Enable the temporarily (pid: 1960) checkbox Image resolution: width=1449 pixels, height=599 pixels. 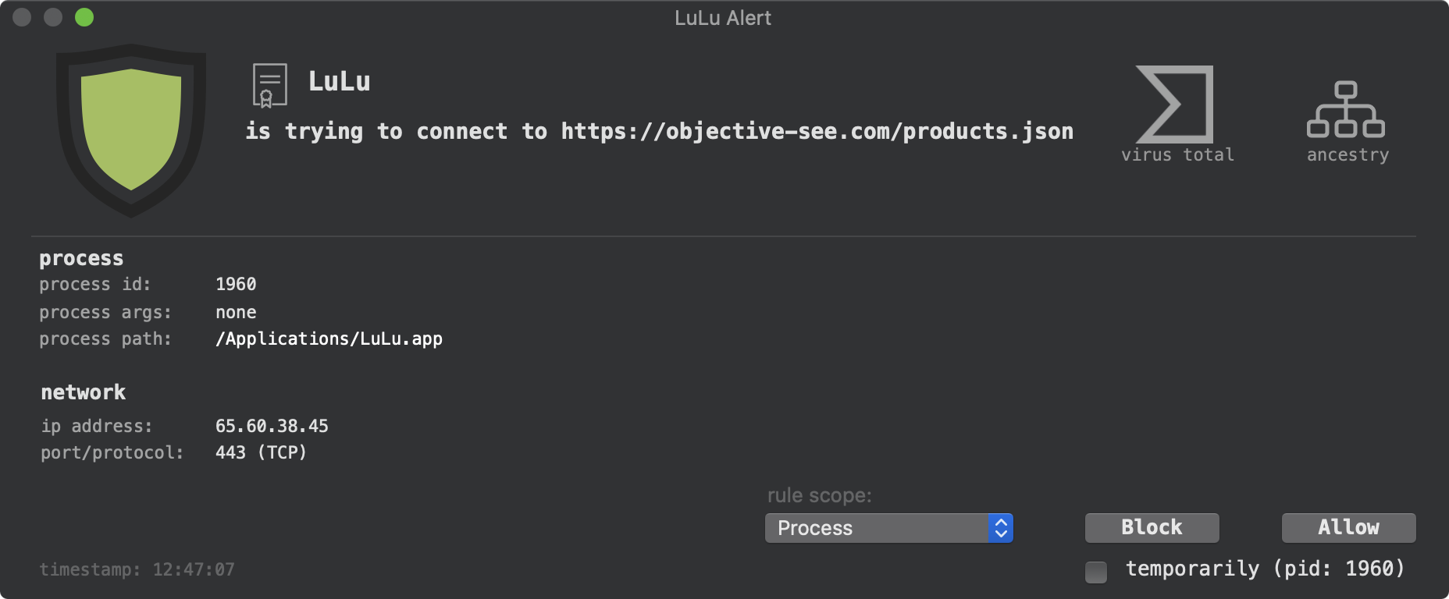[x=1096, y=572]
